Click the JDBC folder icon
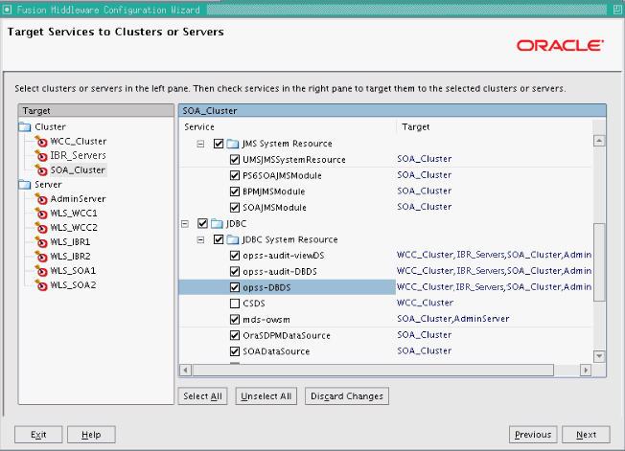The image size is (625, 451). click(217, 224)
